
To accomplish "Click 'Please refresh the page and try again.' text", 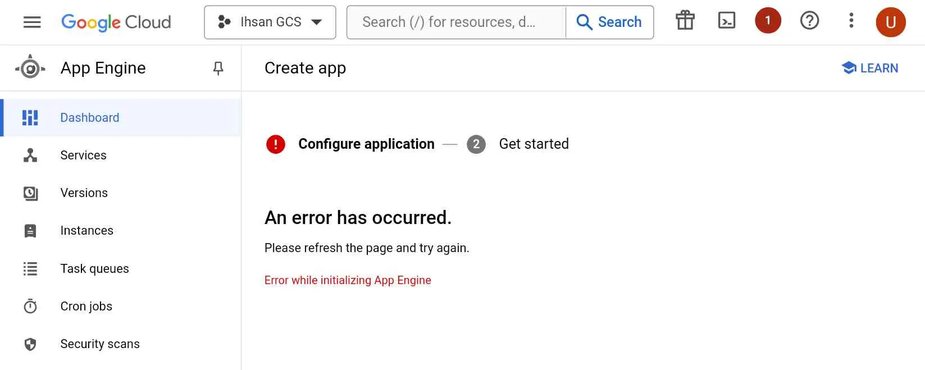I will coord(367,248).
